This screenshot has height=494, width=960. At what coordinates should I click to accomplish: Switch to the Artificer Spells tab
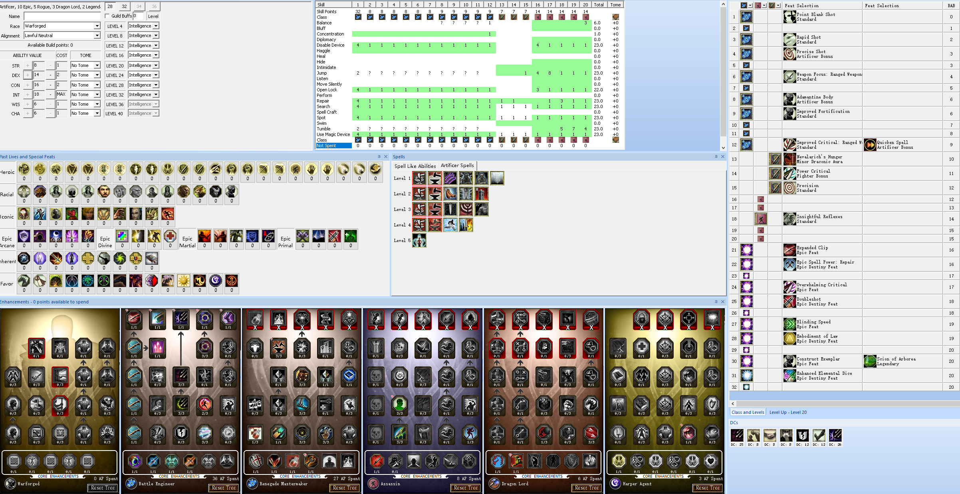(x=457, y=165)
